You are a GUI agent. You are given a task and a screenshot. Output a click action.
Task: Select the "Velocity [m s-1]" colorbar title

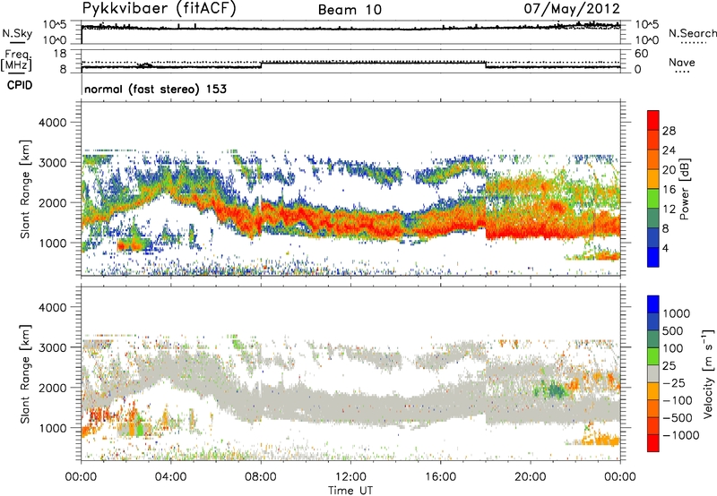(x=708, y=373)
